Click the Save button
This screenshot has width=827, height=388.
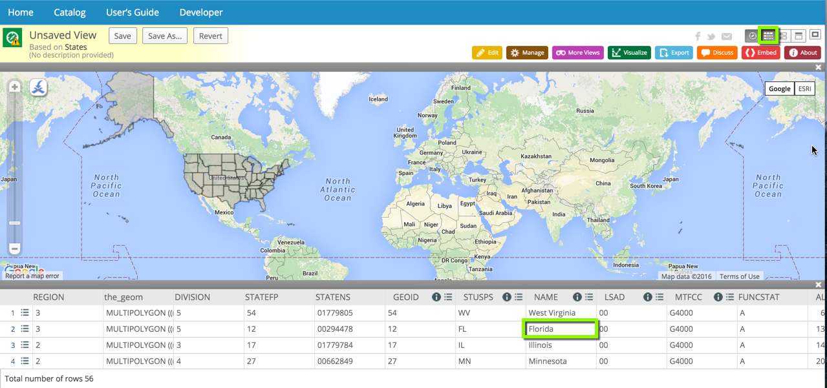point(123,36)
